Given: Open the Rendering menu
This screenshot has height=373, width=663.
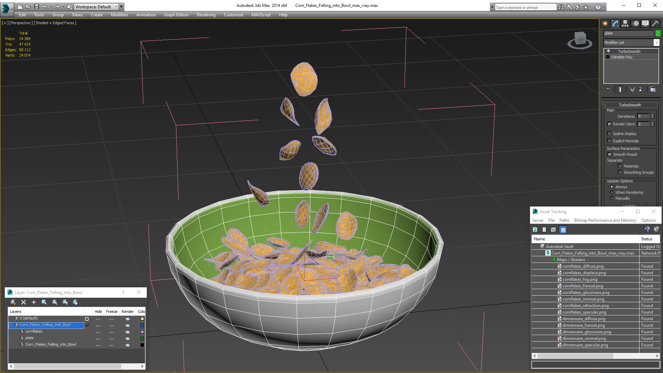Looking at the screenshot, I should (x=206, y=15).
